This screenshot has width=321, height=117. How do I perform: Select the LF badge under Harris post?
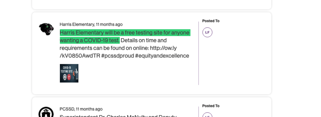208,32
